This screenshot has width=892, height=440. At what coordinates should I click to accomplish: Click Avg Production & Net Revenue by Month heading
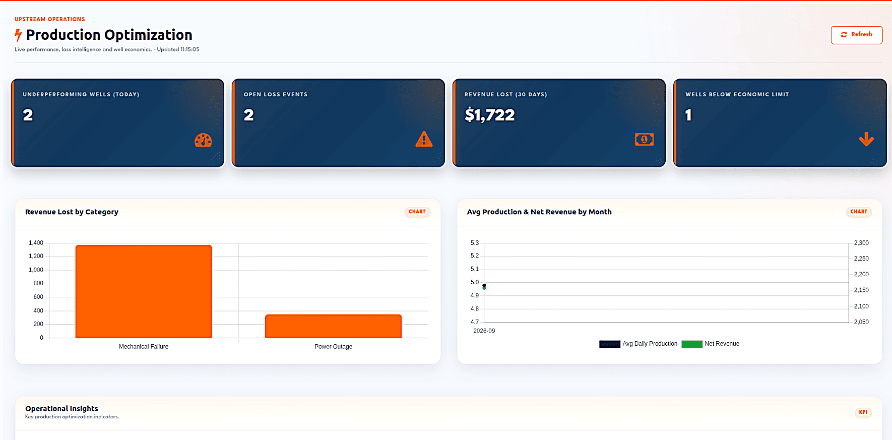point(539,212)
